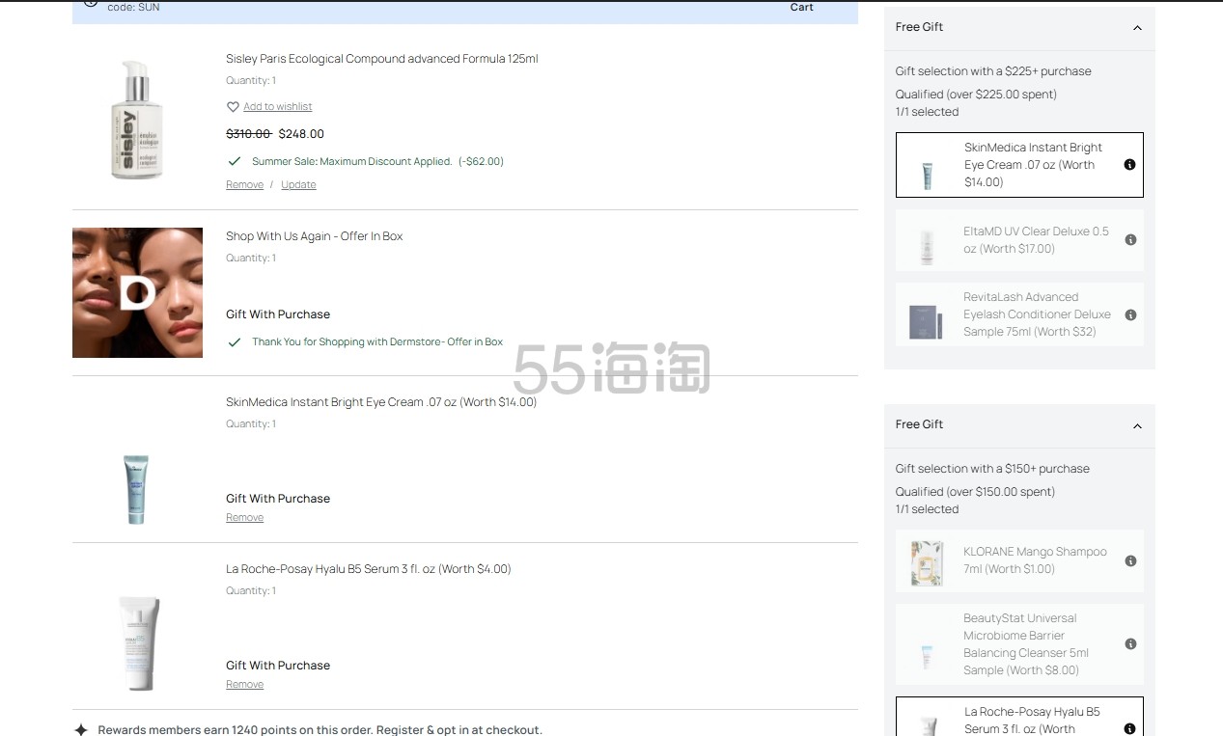This screenshot has width=1223, height=736.
Task: Open info icon for EltaMD UV Clear Deluxe
Action: click(1130, 240)
